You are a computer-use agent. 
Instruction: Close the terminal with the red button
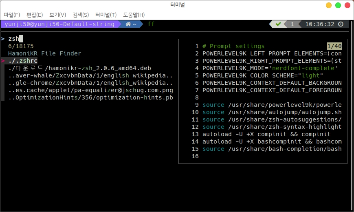(x=347, y=5)
